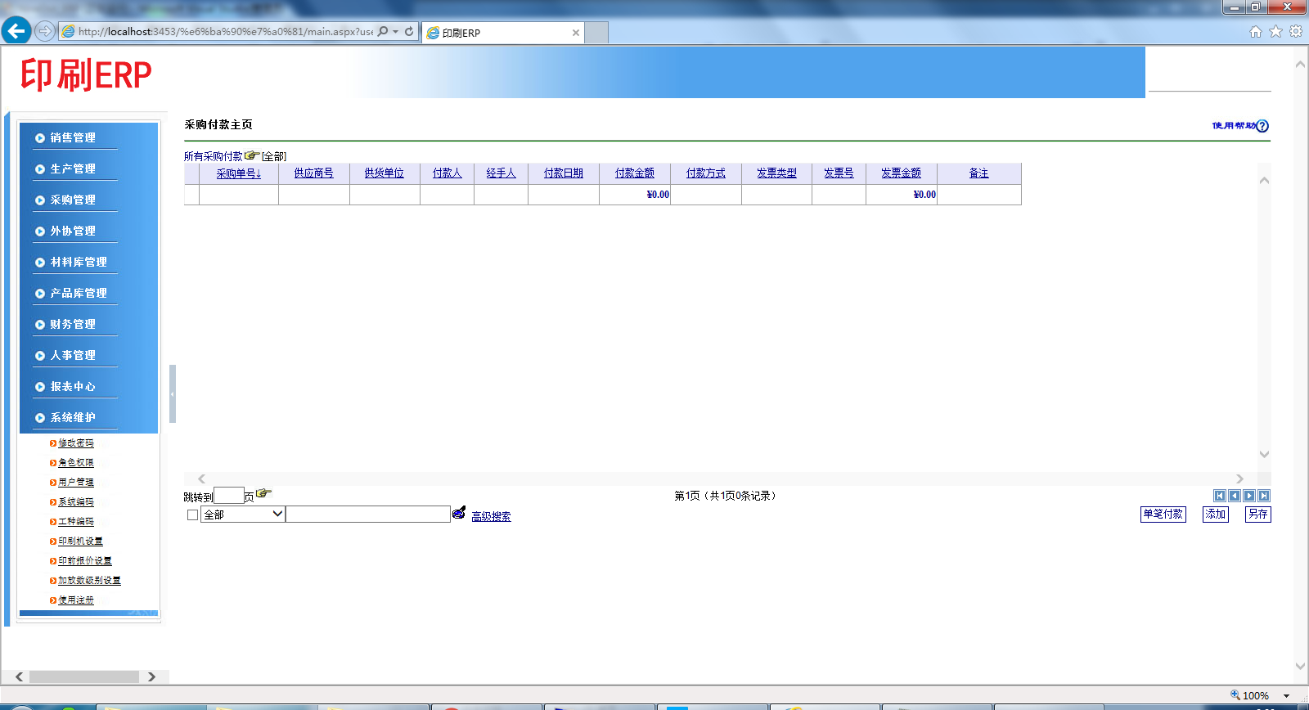The image size is (1309, 710).
Task: Click the pointing hand icon after 跳转到 page box
Action: click(x=263, y=493)
